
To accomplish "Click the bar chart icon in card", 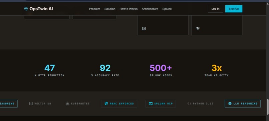I will (x=144, y=29).
